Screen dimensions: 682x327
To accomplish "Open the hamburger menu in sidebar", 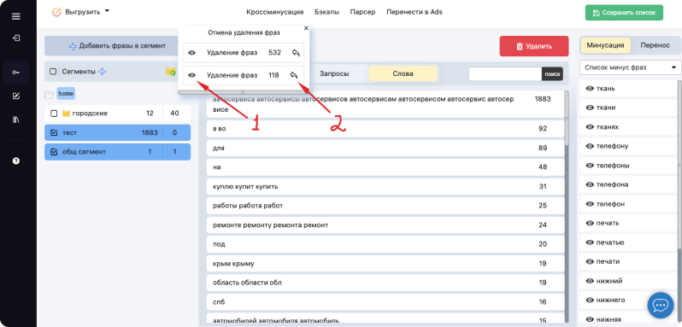I will pyautogui.click(x=16, y=16).
